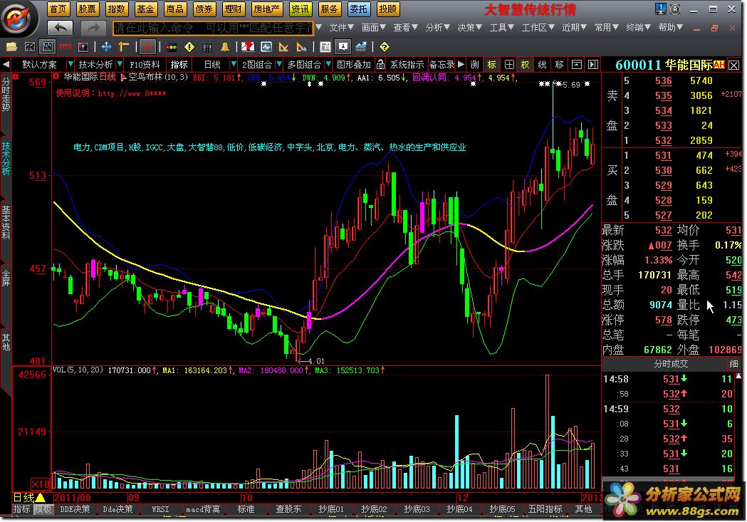
Task: Click the 备忘录 button
Action: (x=442, y=64)
